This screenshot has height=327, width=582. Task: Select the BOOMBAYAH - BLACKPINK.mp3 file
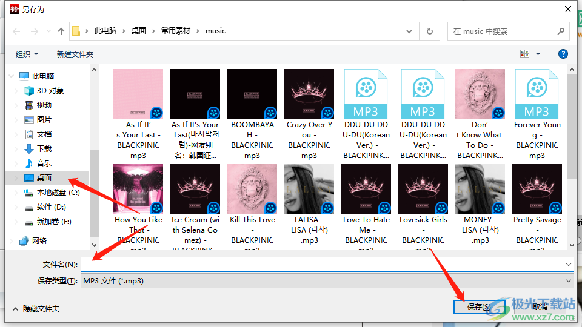coord(252,114)
